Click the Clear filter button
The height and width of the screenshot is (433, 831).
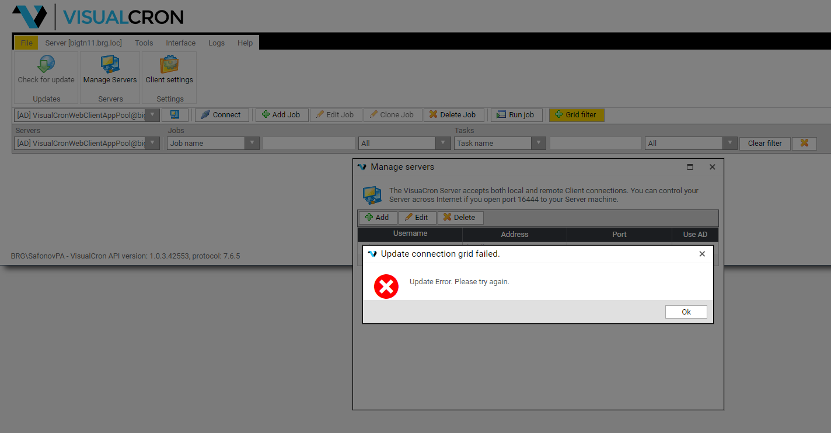tap(765, 143)
